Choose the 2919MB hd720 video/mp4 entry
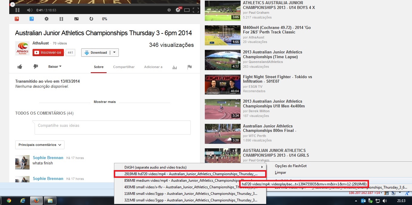Image resolution: width=412 pixels, height=205 pixels. click(190, 174)
